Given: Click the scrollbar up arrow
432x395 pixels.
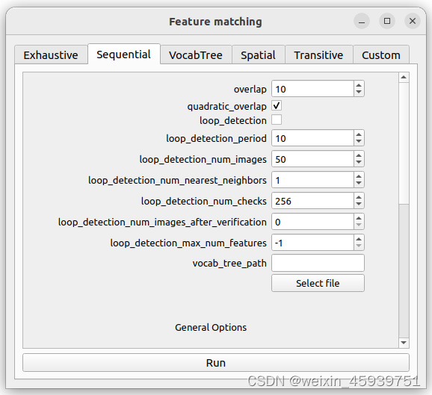Looking at the screenshot, I should click(404, 78).
